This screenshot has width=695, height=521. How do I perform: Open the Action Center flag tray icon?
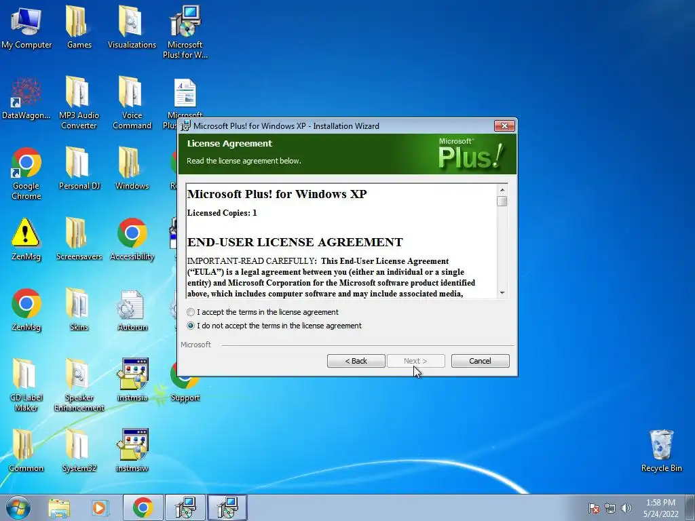tap(594, 508)
